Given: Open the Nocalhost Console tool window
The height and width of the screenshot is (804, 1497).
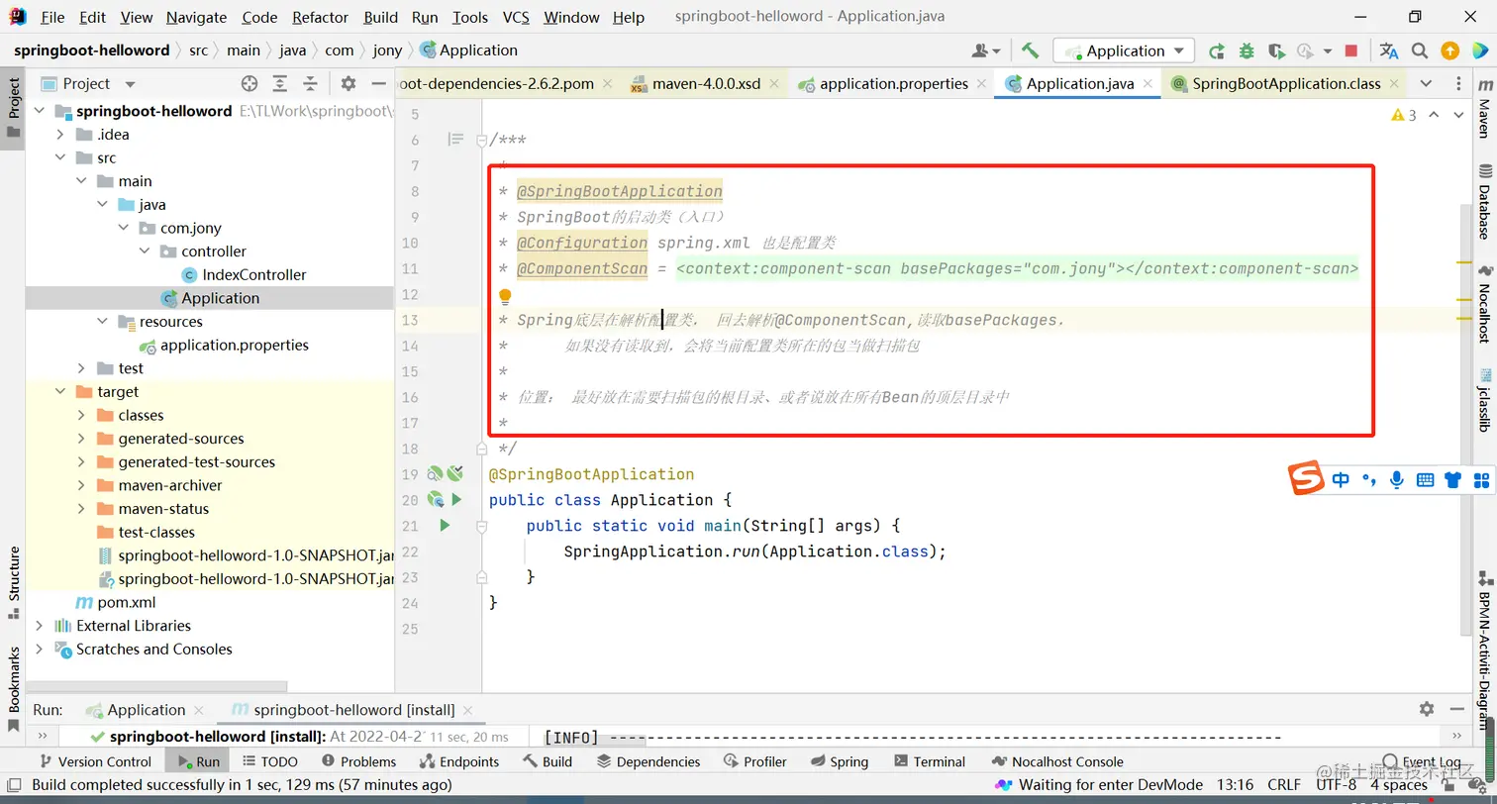Looking at the screenshot, I should (x=1056, y=761).
